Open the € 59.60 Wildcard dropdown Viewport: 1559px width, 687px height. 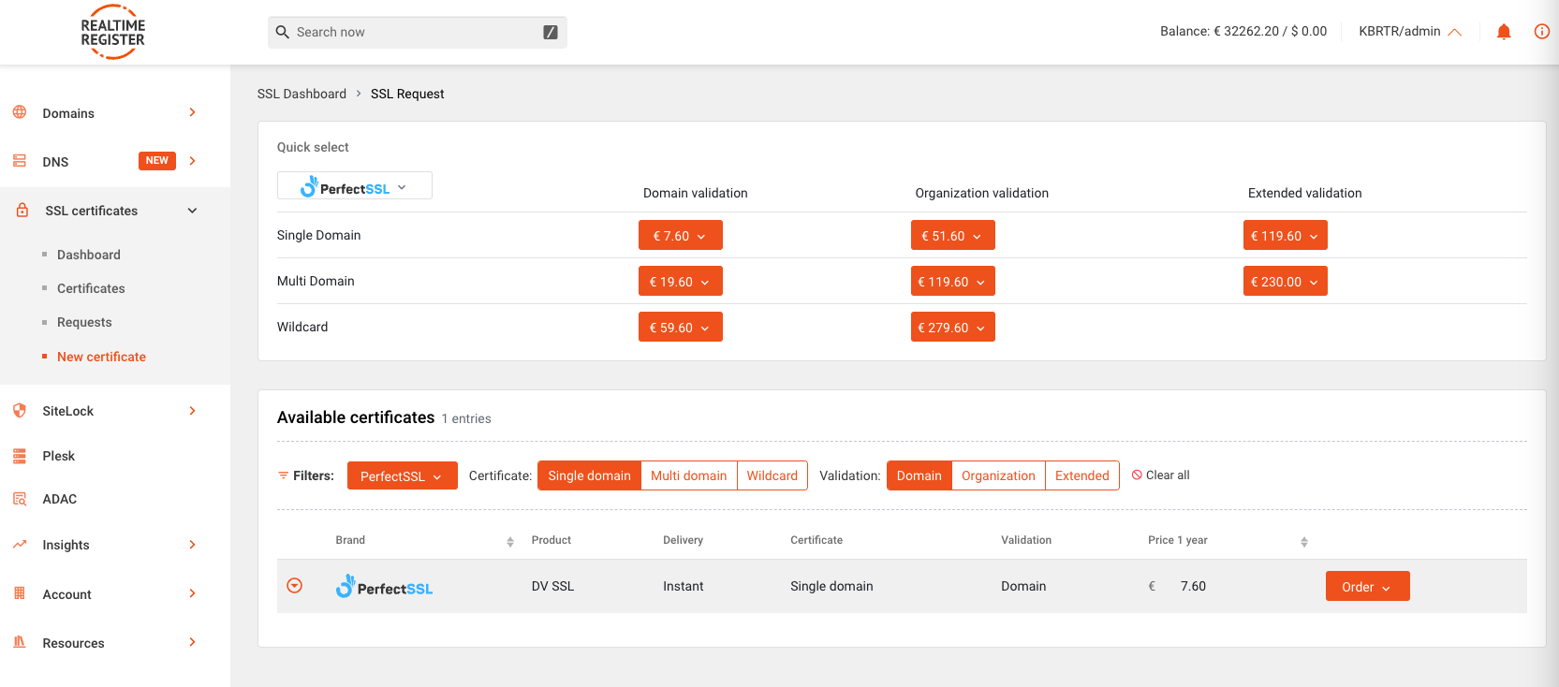tap(680, 327)
